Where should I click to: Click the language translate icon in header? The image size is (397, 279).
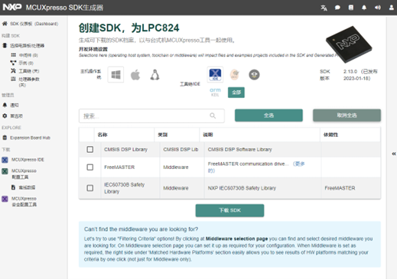coord(324,8)
